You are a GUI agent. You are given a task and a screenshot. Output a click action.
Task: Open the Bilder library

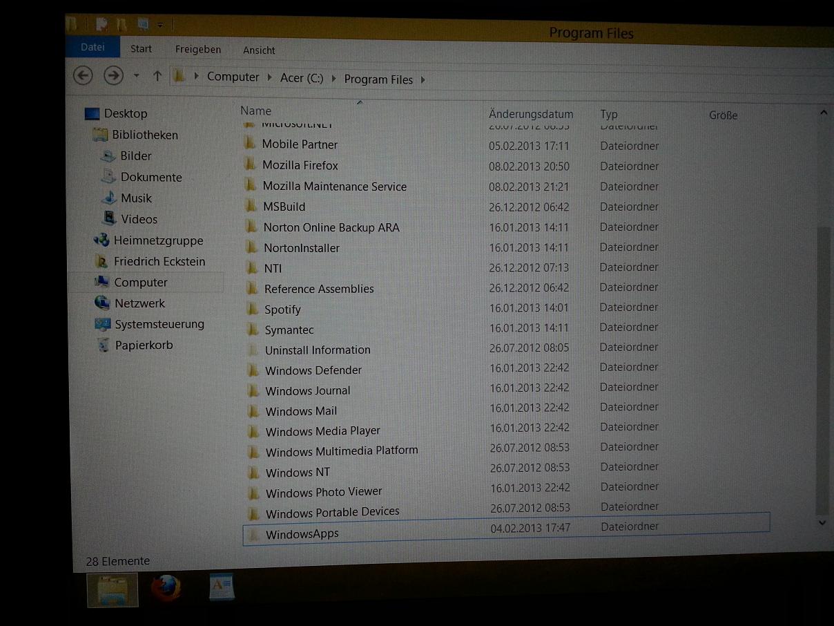tap(135, 156)
